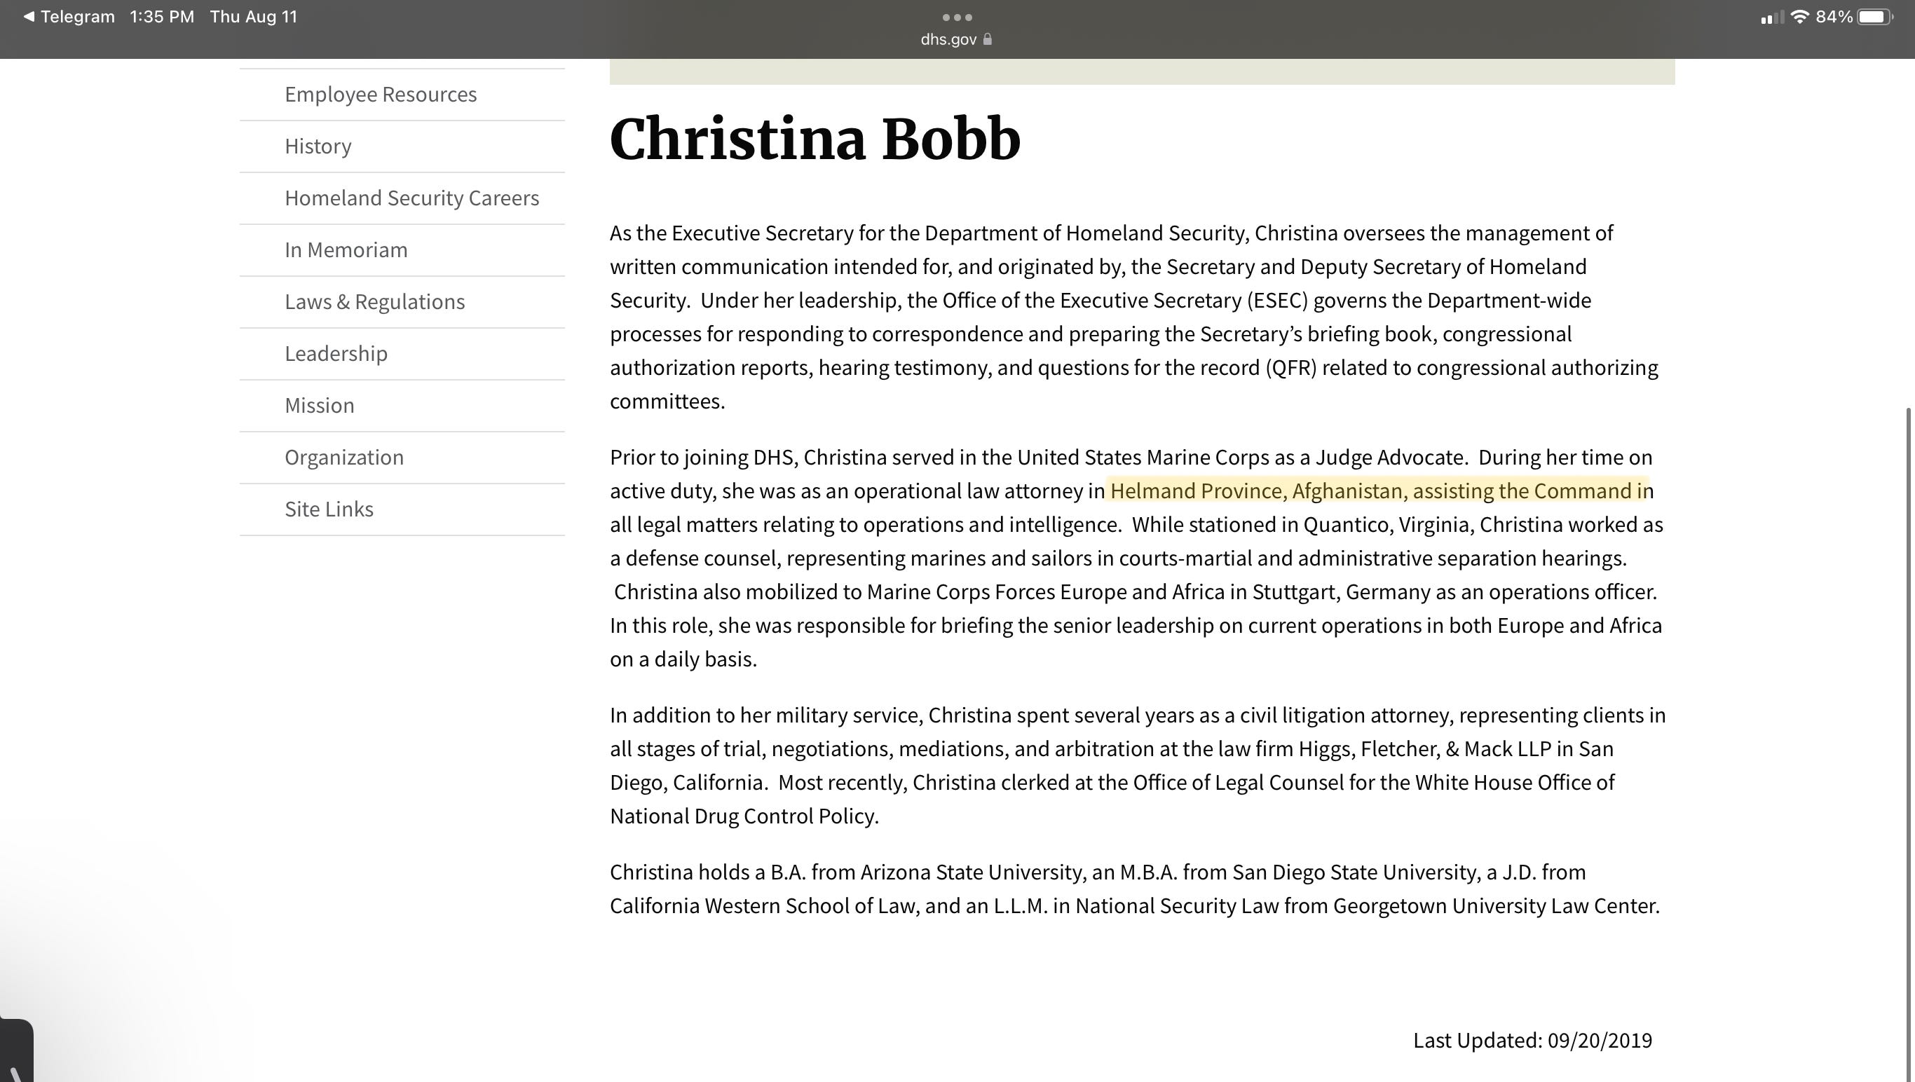1915x1082 pixels.
Task: Open Laws & Regulations sidebar link
Action: pos(402,303)
